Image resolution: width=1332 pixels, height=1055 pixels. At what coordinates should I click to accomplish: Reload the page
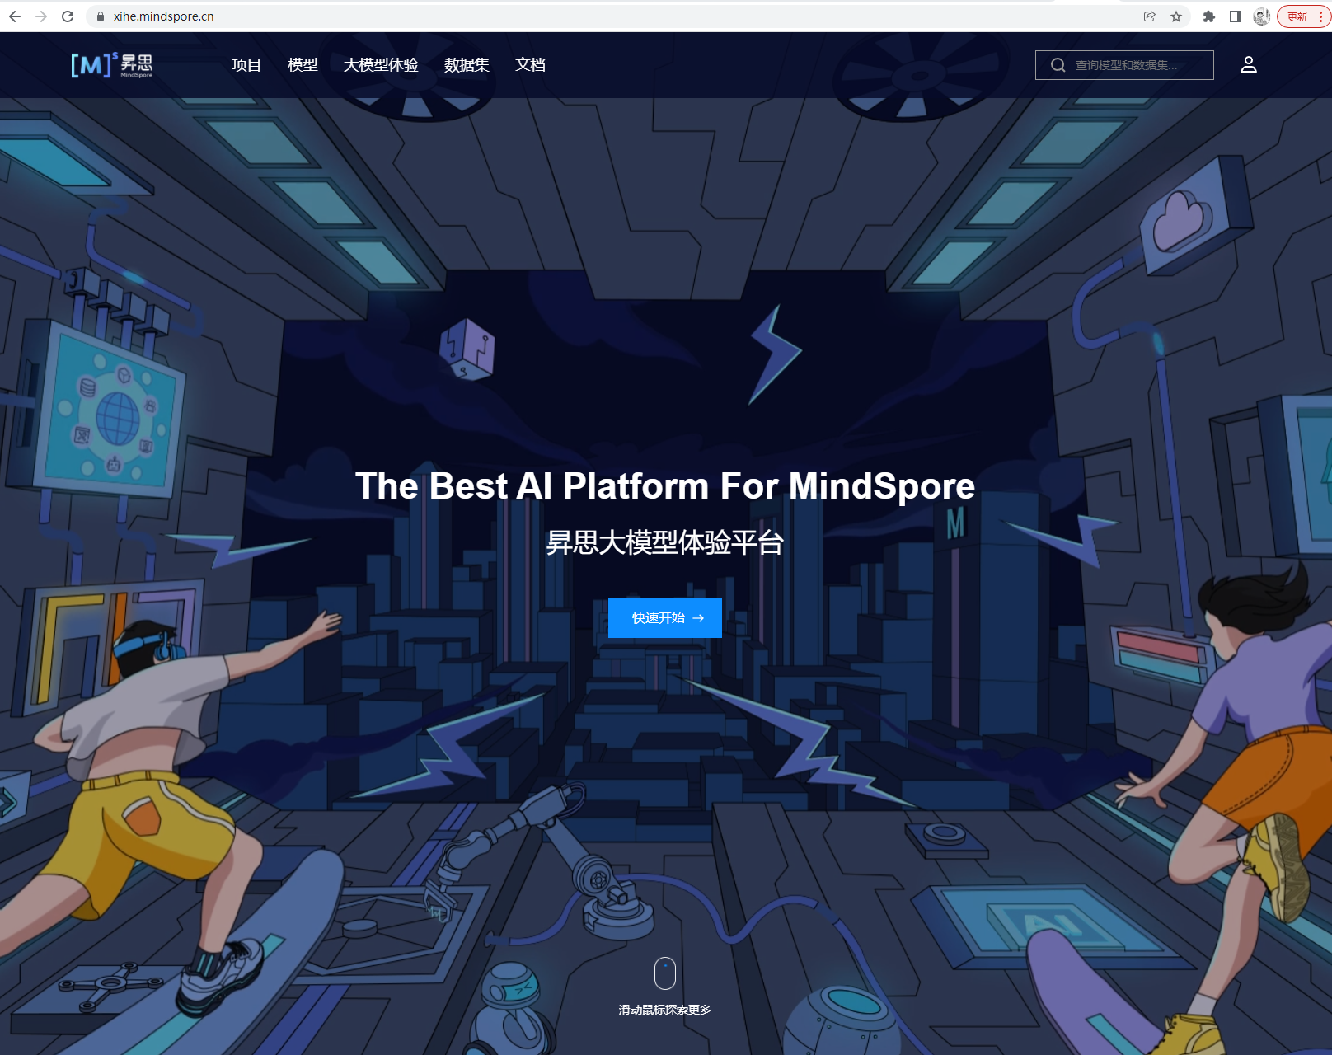pos(68,16)
